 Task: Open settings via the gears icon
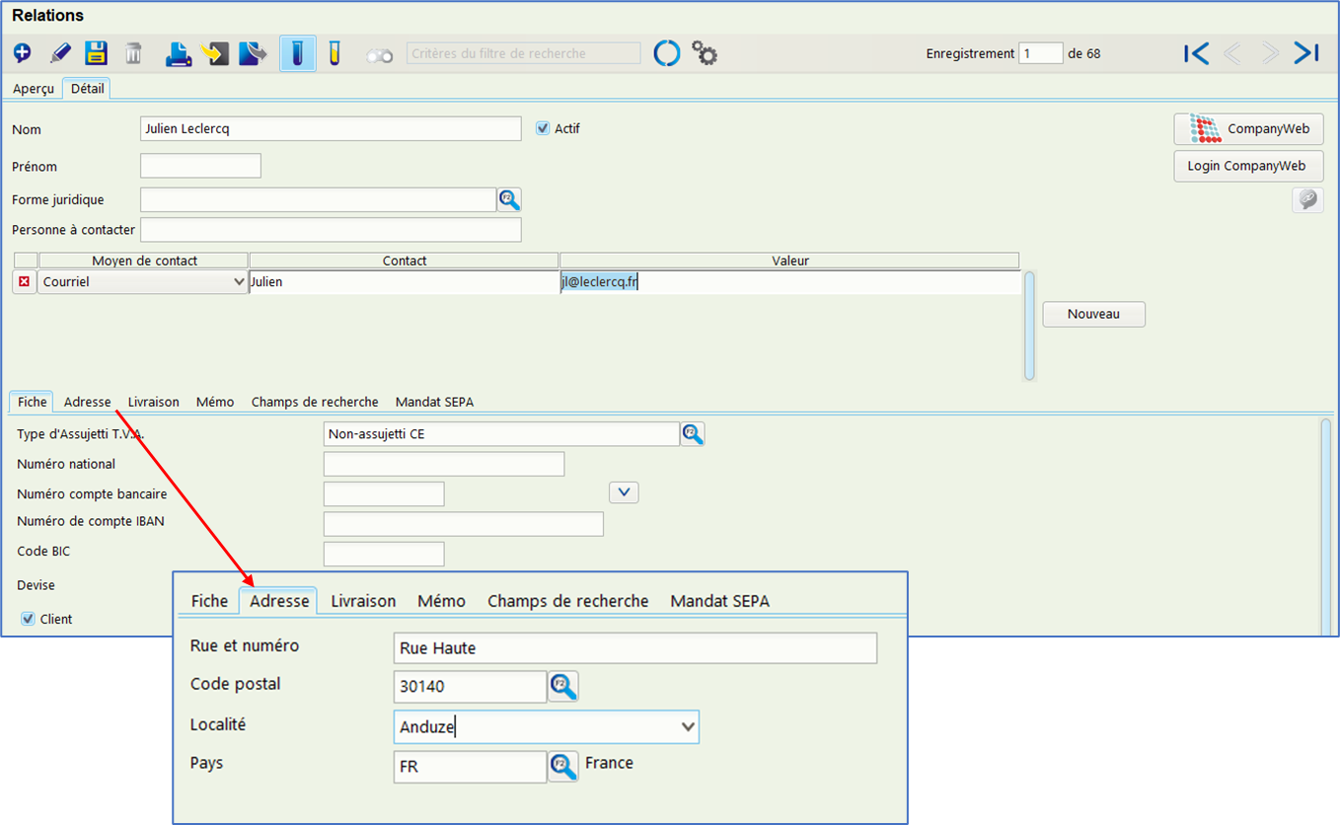point(705,53)
